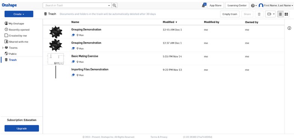Image resolution: width=294 pixels, height=140 pixels.
Task: Open the search options dropdown arrow
Action: tap(109, 6)
